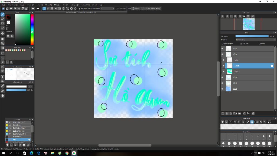The width and height of the screenshot is (277, 156).
Task: Open the Bộ lọc(R) filter menu
Action: (31, 5)
